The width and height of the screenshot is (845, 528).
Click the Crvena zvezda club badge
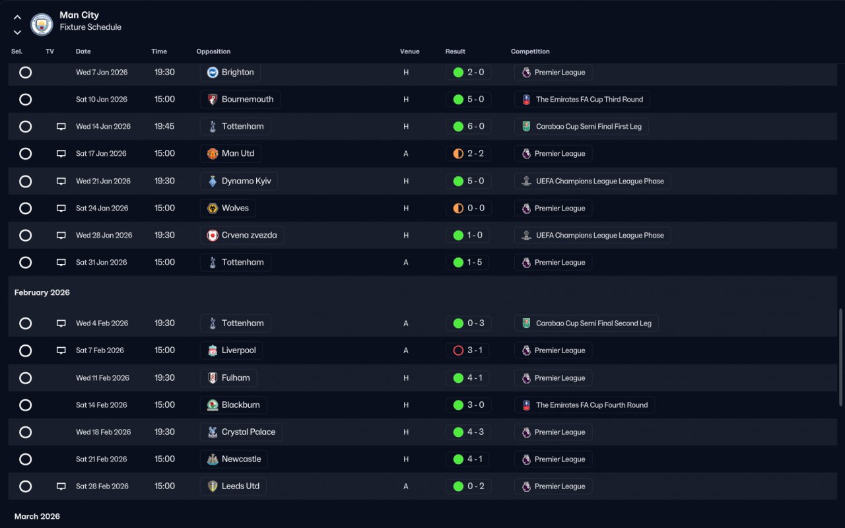(x=213, y=236)
